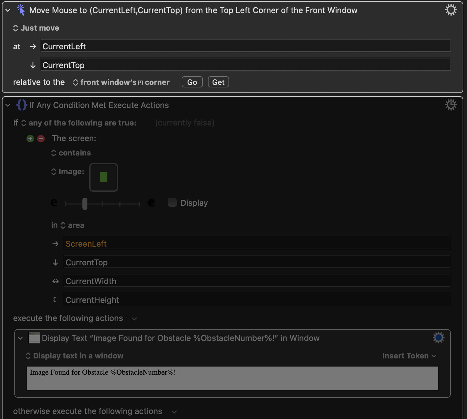The image size is (467, 419).
Task: Change the front window's corner popup
Action: point(121,82)
